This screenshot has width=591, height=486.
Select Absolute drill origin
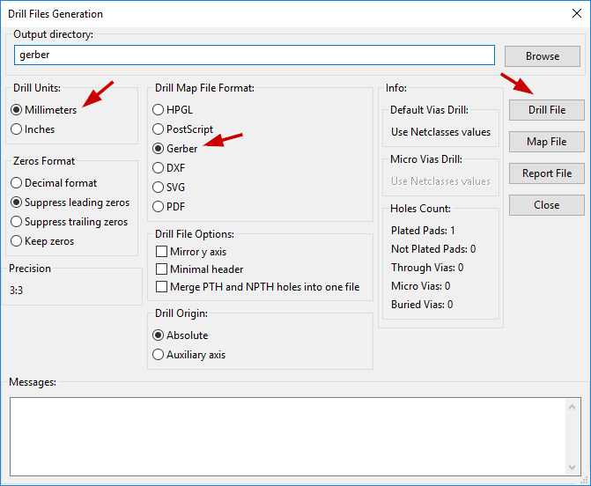[181, 335]
